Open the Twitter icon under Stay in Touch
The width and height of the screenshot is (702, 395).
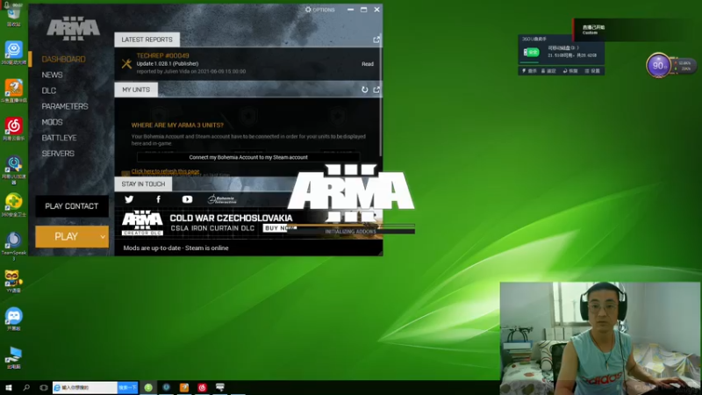point(129,199)
